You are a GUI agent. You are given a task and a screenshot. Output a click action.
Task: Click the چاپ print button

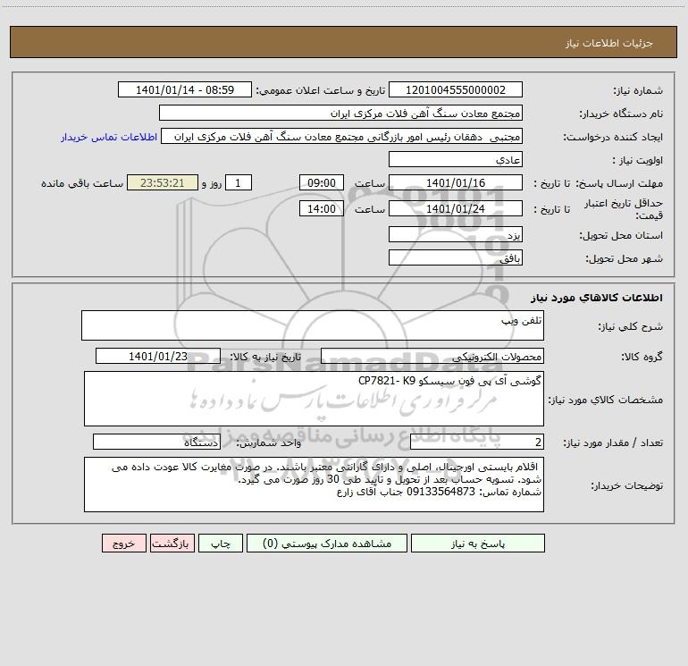coord(221,544)
